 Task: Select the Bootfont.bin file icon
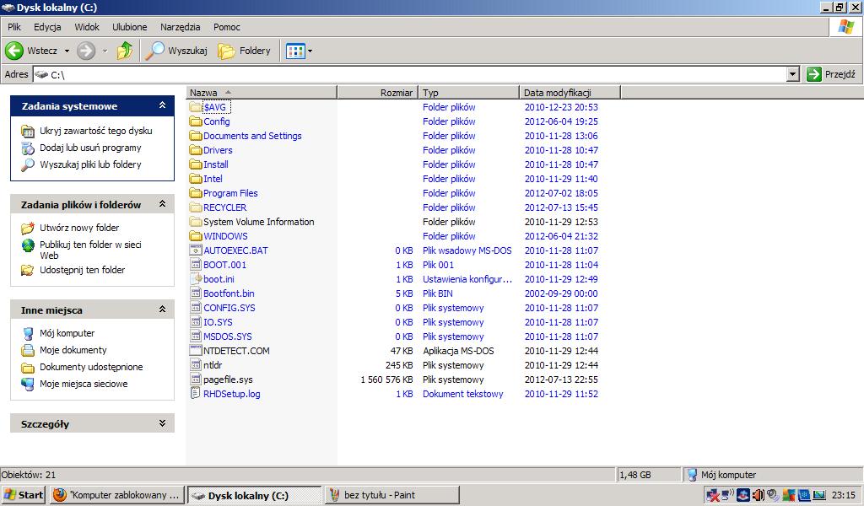[196, 293]
